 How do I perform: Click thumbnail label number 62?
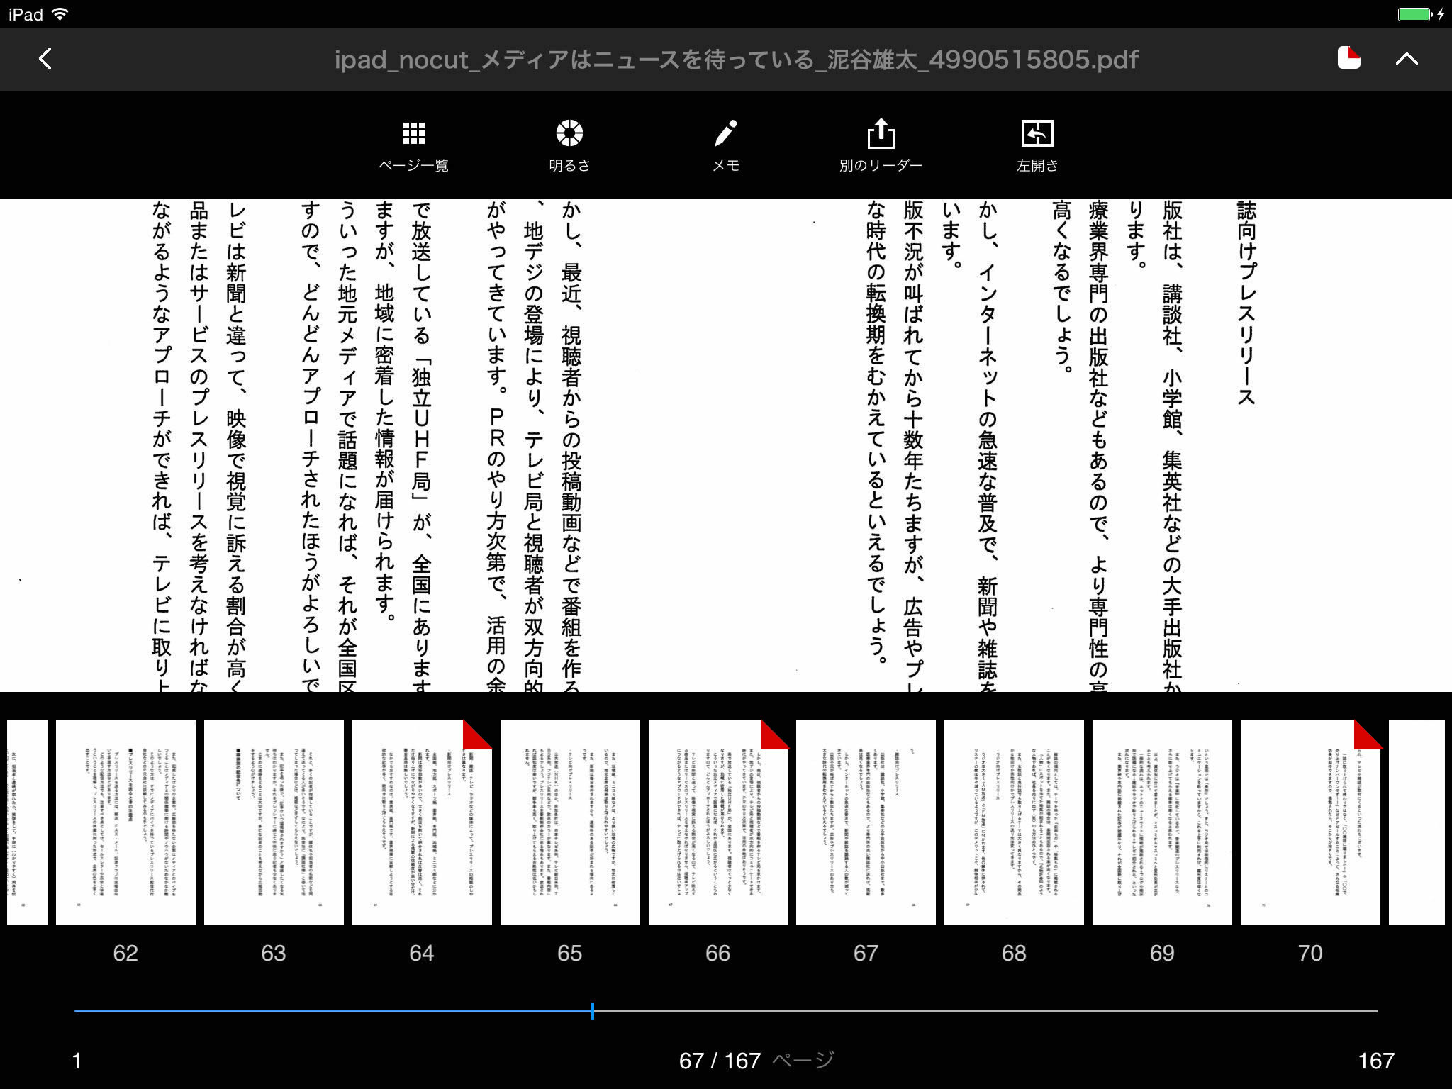(x=125, y=953)
